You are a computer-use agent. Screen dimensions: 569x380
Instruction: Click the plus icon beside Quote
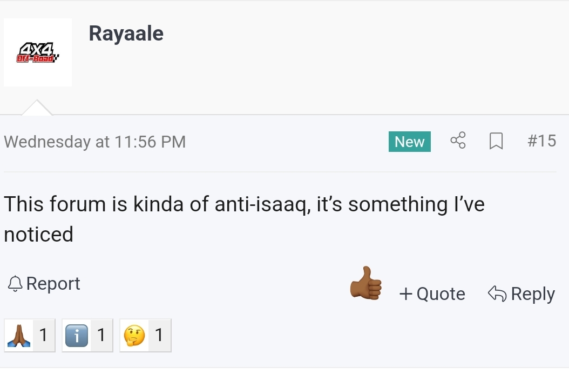tap(406, 294)
